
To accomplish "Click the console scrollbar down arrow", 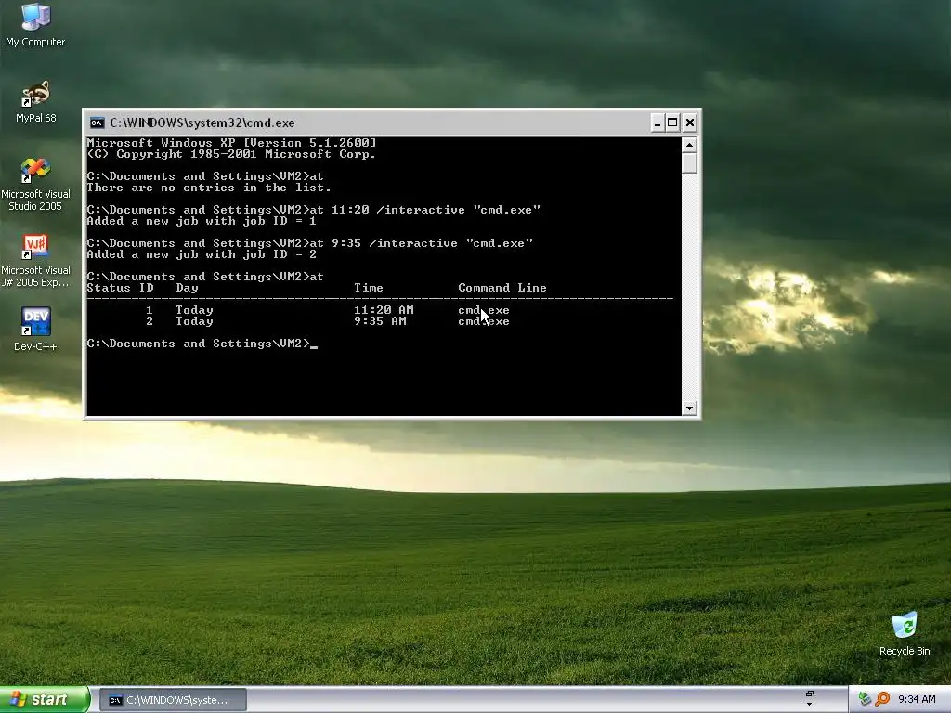I will point(689,408).
